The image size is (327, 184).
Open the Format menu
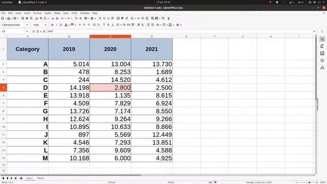(37, 13)
